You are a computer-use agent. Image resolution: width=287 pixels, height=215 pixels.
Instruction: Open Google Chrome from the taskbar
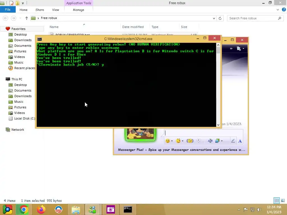(x=24, y=209)
